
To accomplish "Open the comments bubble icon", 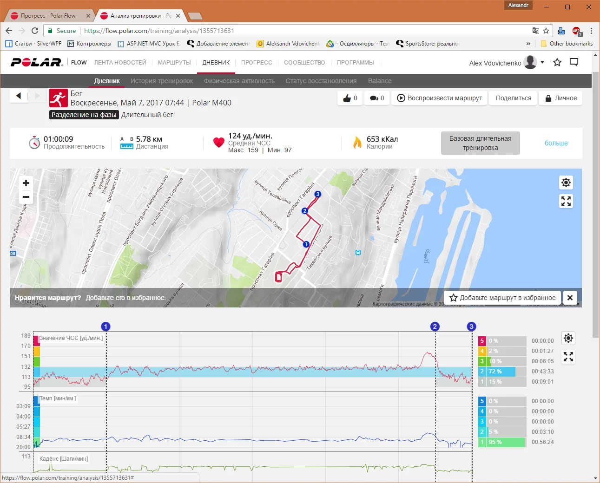I will (374, 98).
